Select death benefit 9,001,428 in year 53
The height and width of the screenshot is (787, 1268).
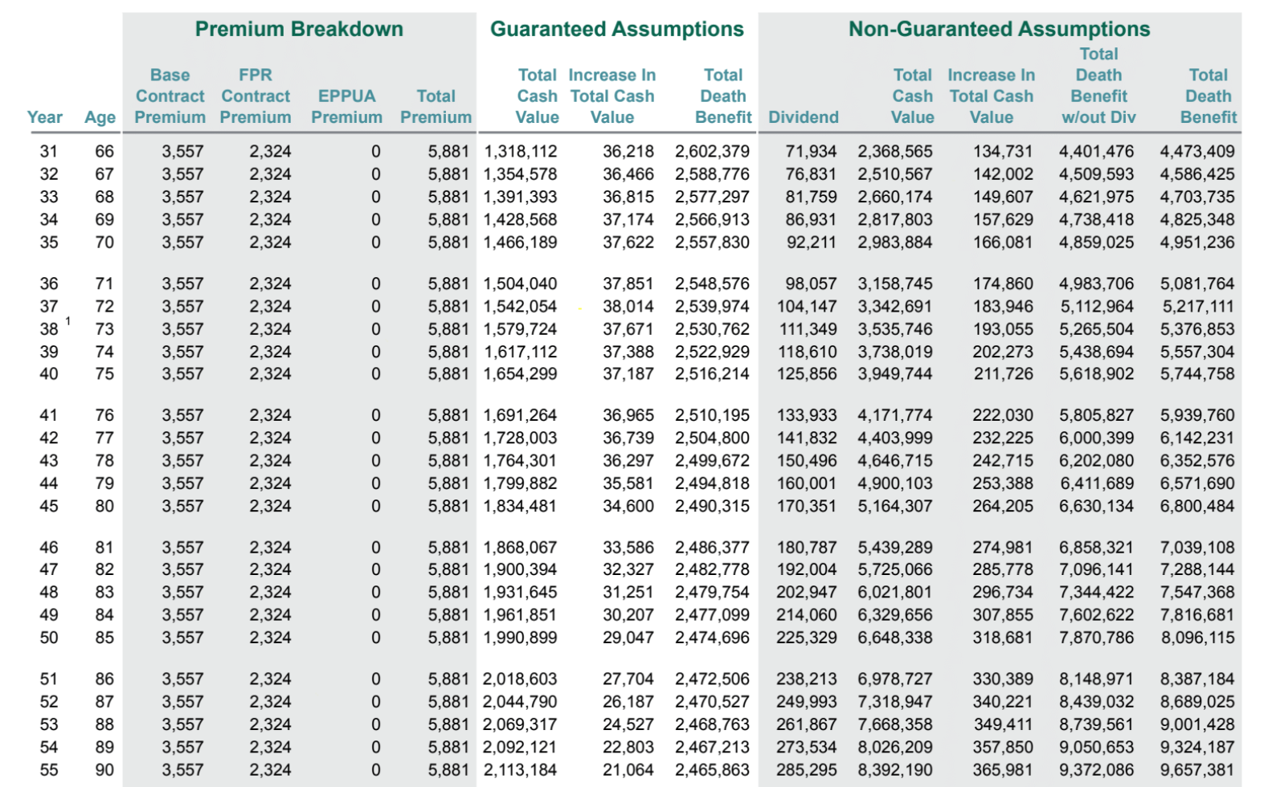pyautogui.click(x=1197, y=724)
